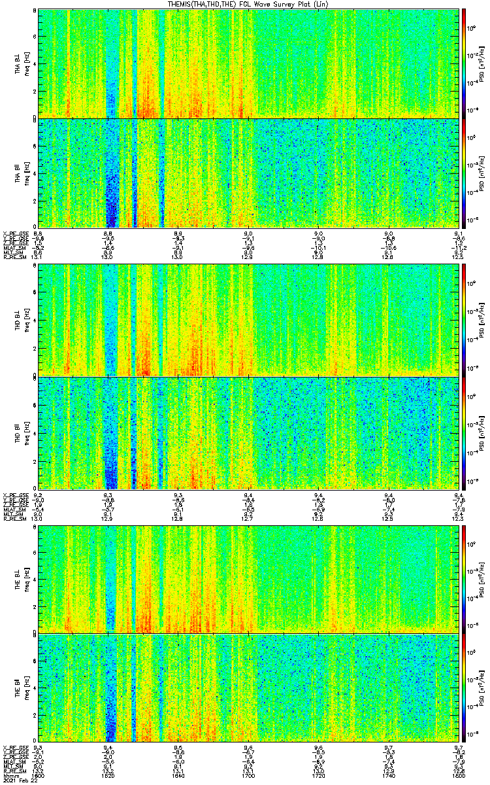Click the 'THA B⊥ freq [Hz]' axis label

(22, 65)
